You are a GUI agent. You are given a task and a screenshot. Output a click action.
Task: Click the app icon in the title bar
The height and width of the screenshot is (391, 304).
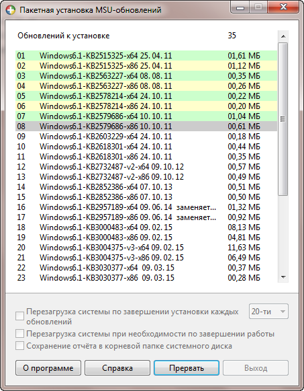pos(11,10)
